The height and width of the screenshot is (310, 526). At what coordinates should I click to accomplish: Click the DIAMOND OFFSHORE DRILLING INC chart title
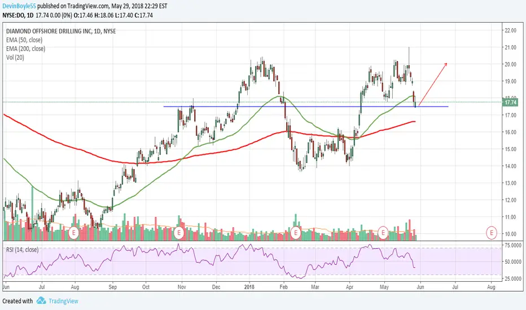coord(61,31)
